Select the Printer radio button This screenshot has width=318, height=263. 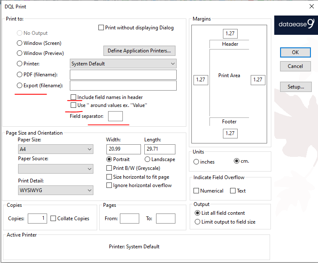[x=19, y=64]
